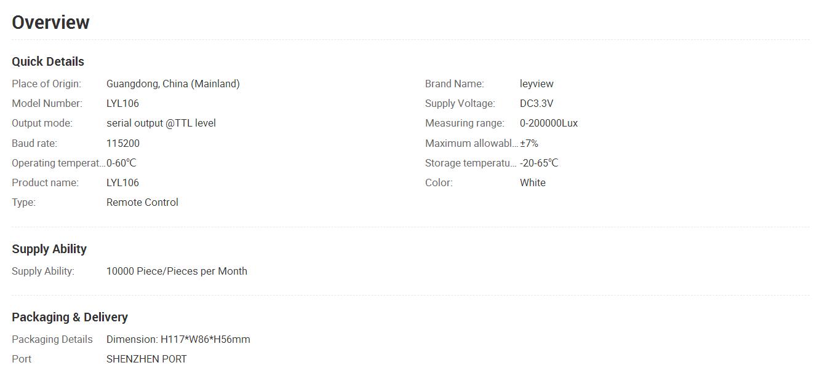
Task: Click the truncated Operating temperature label
Action: coord(58,163)
